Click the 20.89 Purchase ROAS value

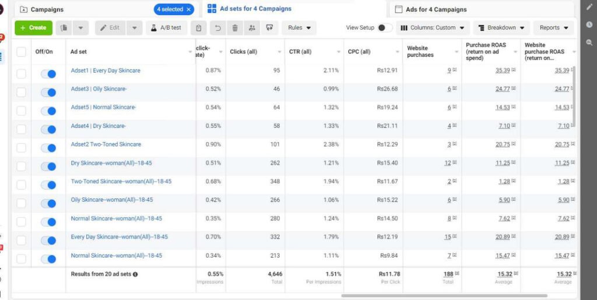(x=503, y=237)
